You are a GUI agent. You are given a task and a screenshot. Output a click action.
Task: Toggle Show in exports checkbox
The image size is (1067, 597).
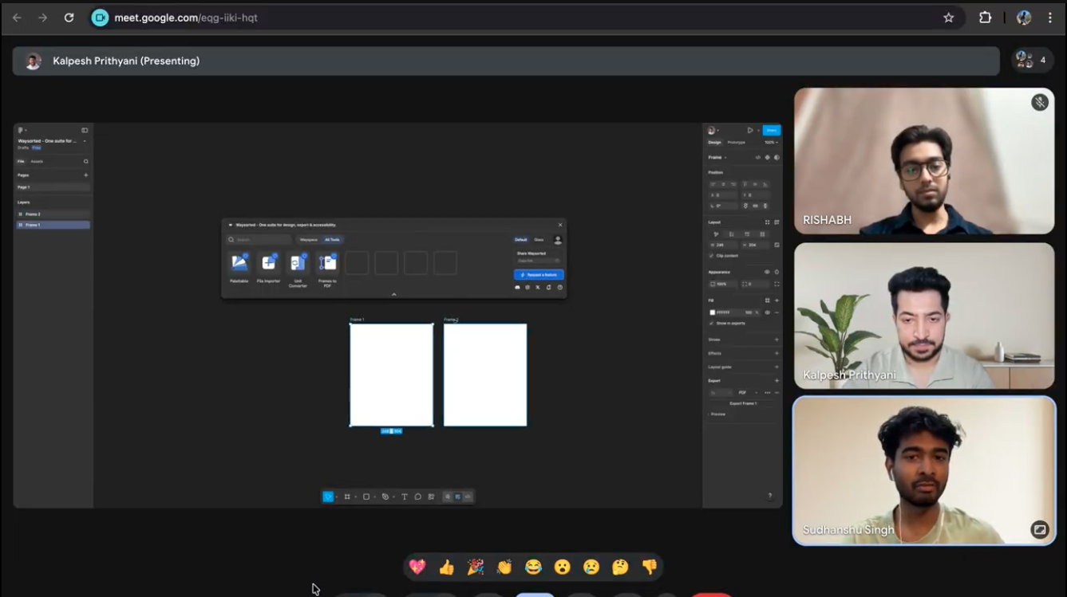coord(712,323)
